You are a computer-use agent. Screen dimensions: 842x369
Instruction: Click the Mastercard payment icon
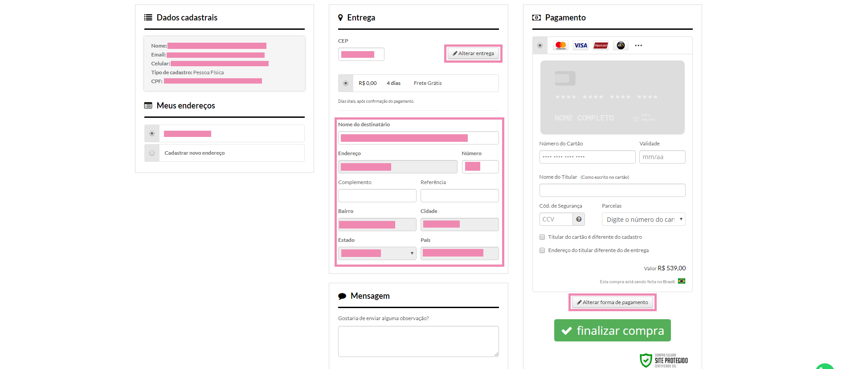560,45
